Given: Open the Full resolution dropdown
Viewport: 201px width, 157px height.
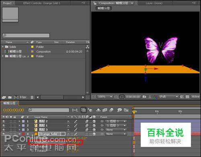Looking at the screenshot, I should (169, 96).
